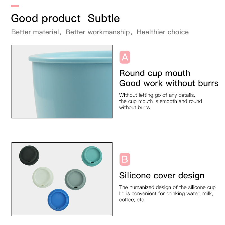Select the teal green silicone lid
The image size is (225, 225).
[x=92, y=156]
